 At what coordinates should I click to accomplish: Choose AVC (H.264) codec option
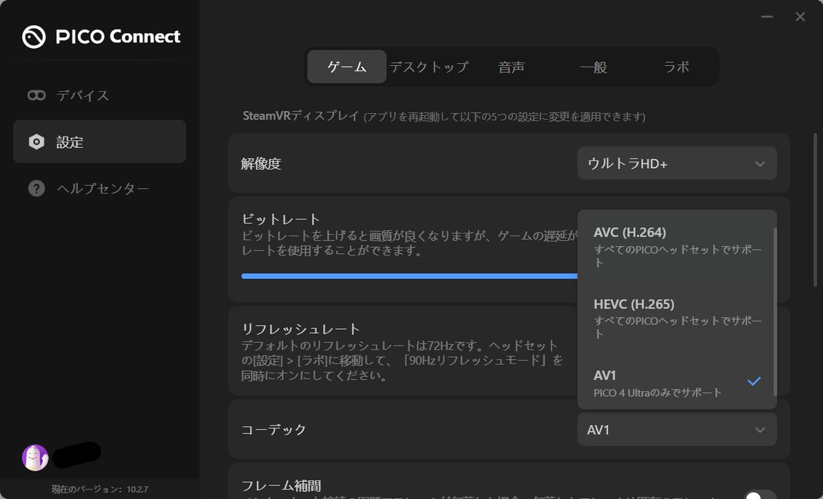(x=677, y=246)
